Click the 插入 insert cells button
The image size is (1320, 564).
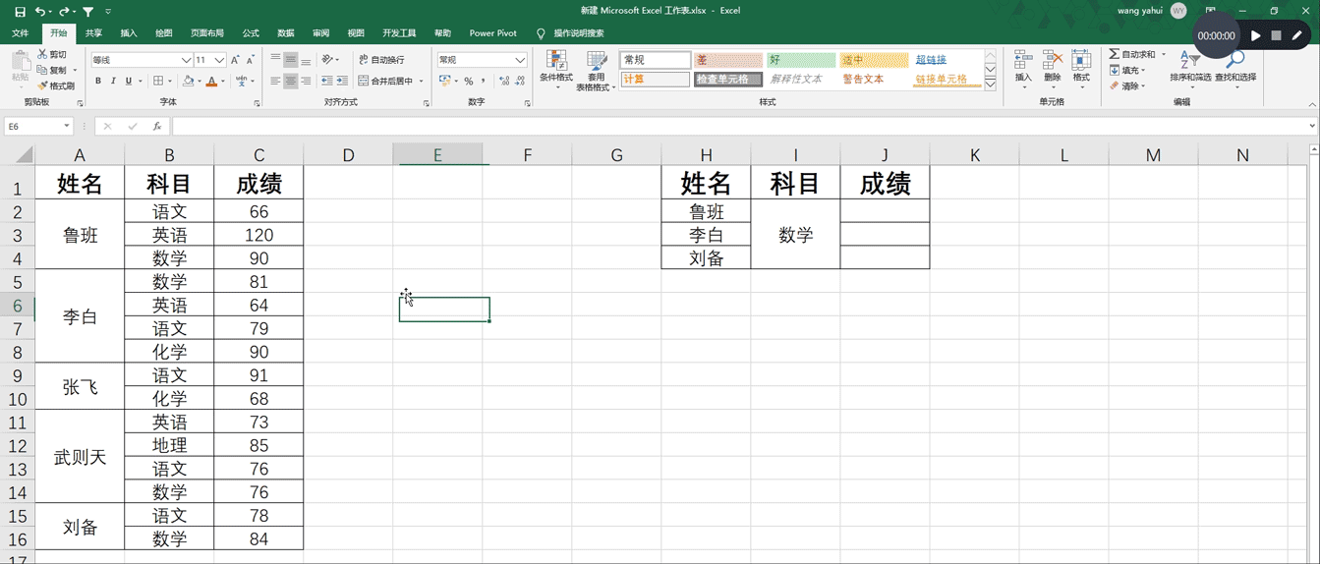coord(1023,69)
